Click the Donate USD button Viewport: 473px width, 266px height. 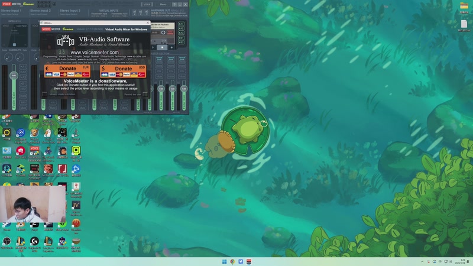[x=123, y=71]
